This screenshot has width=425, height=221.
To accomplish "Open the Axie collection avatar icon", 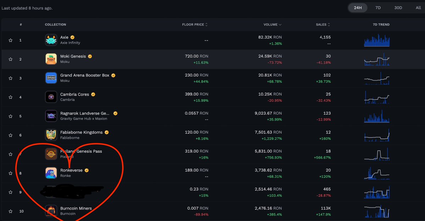I will [x=51, y=40].
